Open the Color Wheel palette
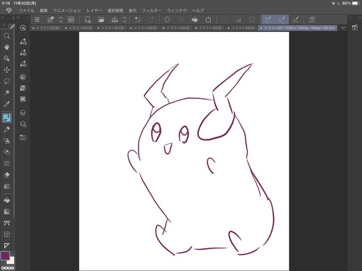This screenshot has width=362, height=271. click(x=23, y=77)
